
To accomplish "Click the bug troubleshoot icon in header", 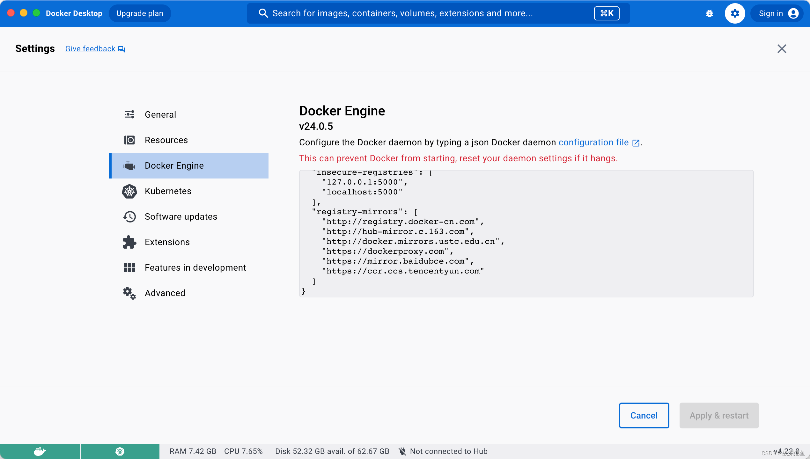I will (x=709, y=13).
